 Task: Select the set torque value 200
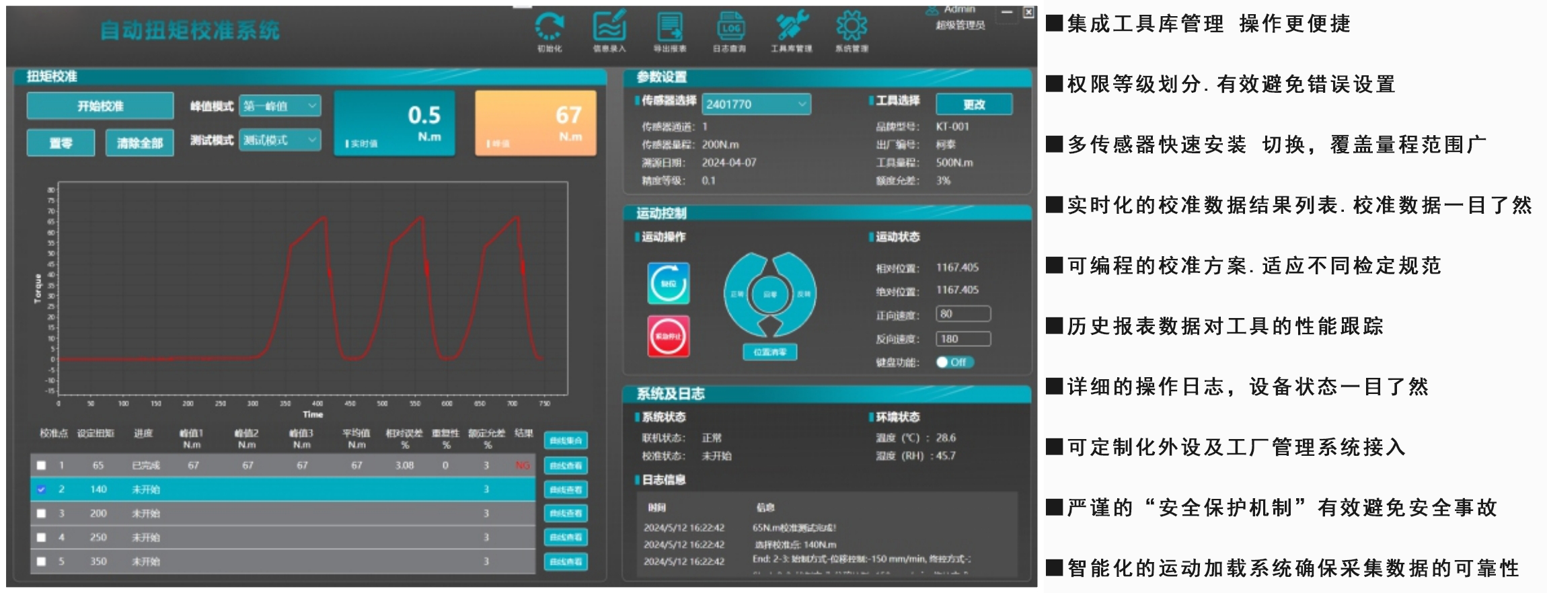tap(98, 514)
